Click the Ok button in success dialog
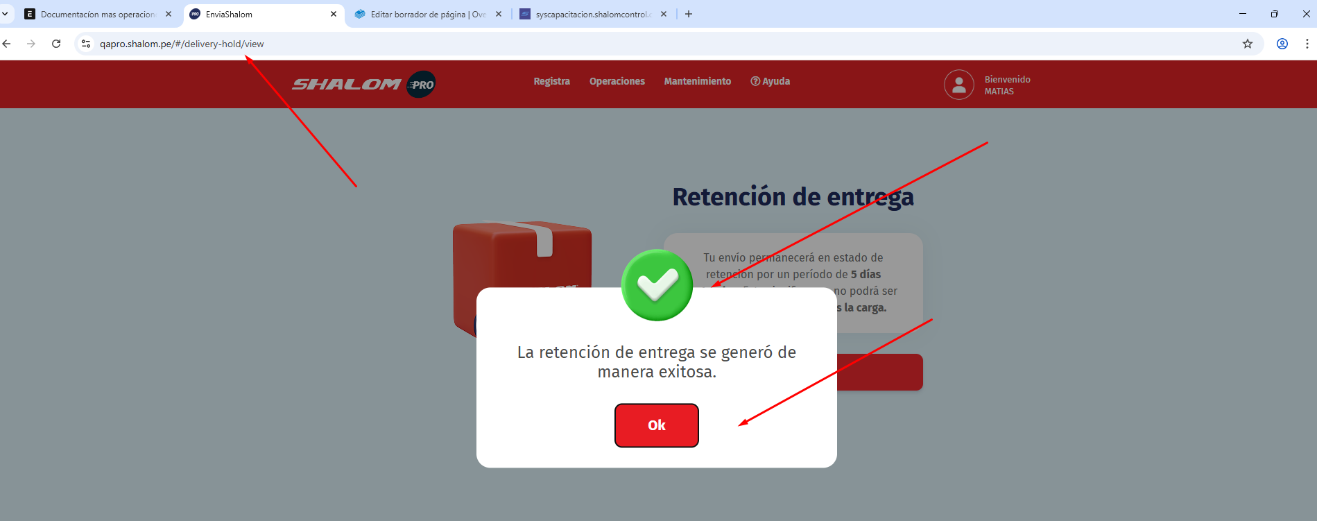This screenshot has width=1317, height=521. (x=656, y=425)
